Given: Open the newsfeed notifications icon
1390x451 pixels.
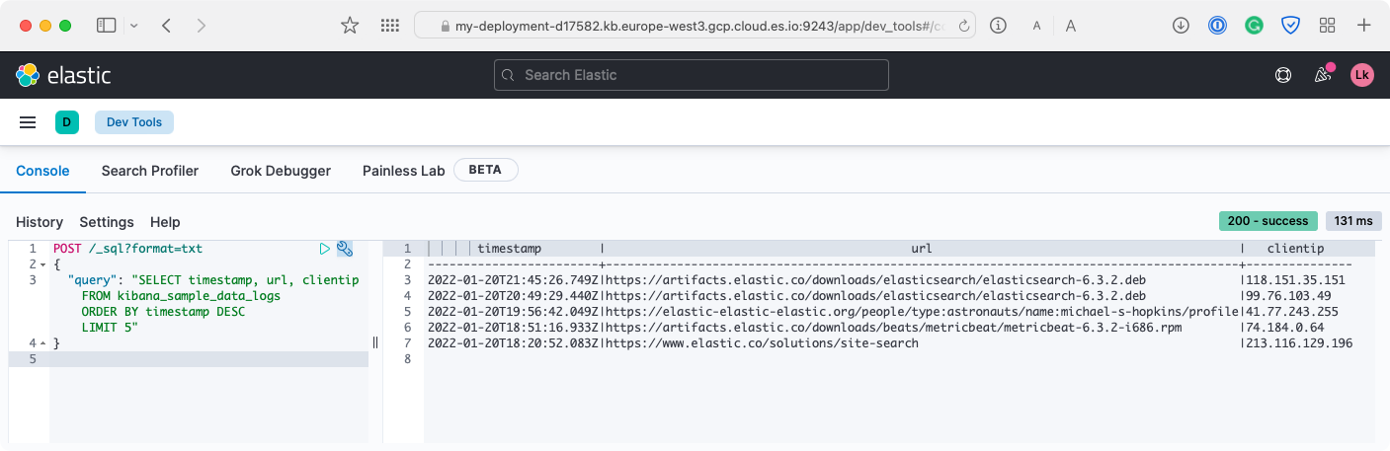Looking at the screenshot, I should [x=1322, y=75].
